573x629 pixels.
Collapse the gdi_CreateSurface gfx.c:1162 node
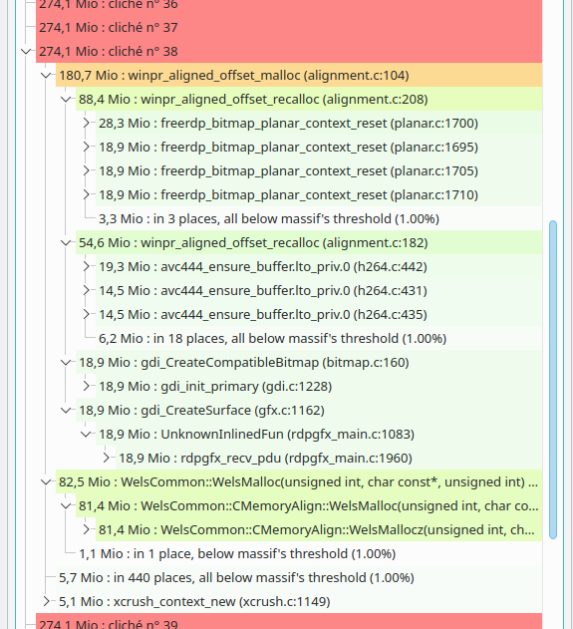pos(66,410)
